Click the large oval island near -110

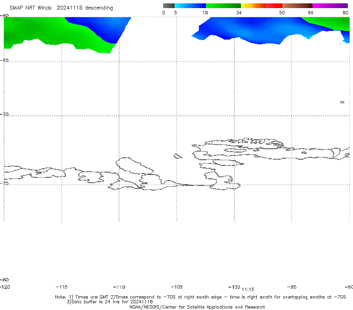click(x=135, y=166)
